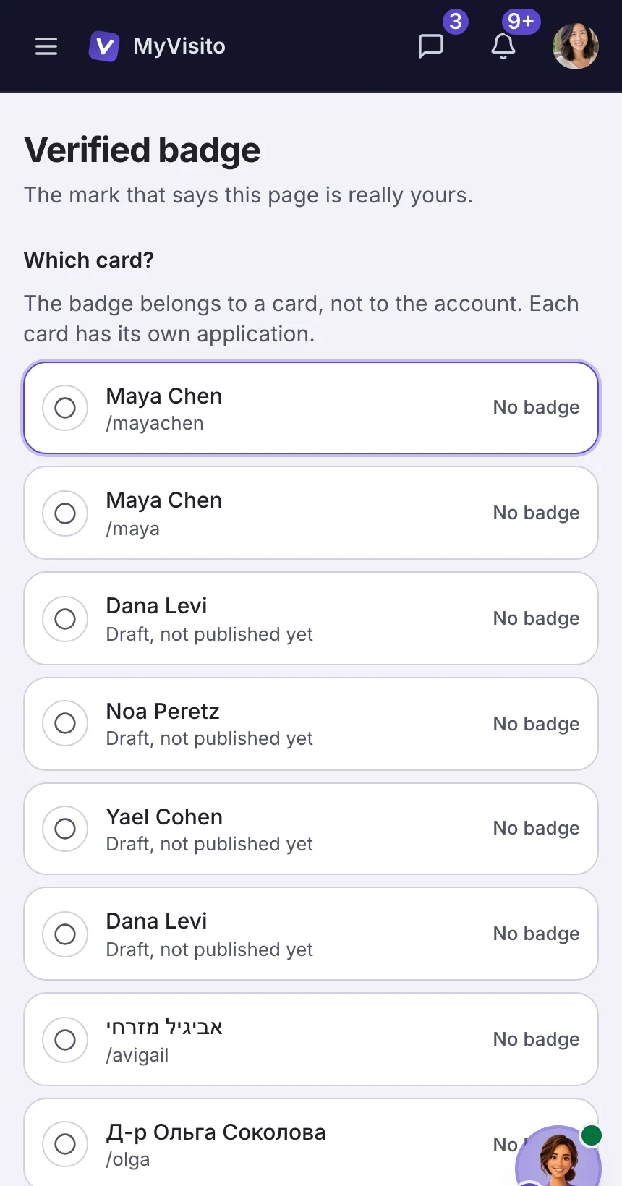This screenshot has width=622, height=1186.
Task: Select the /olga card radio button
Action: (65, 1144)
